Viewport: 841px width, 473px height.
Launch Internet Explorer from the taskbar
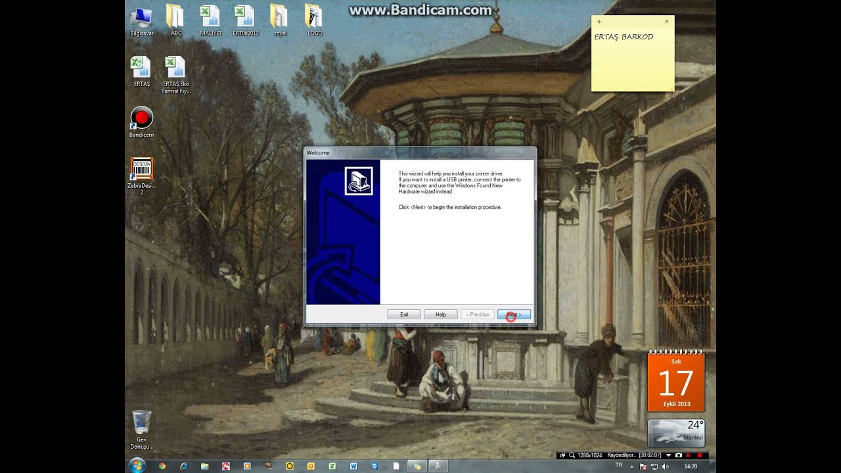tap(183, 466)
